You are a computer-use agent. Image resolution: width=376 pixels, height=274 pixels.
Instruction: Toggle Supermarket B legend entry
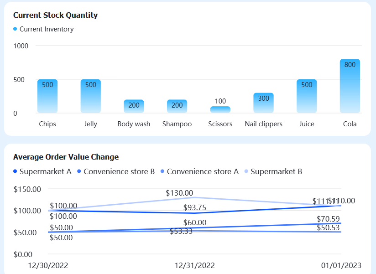click(273, 171)
